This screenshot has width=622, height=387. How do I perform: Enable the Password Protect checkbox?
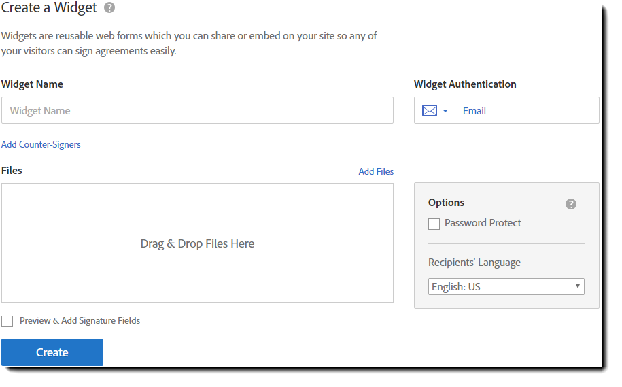pyautogui.click(x=434, y=224)
